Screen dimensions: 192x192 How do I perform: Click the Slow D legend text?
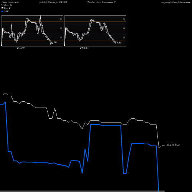click(x=8, y=5)
